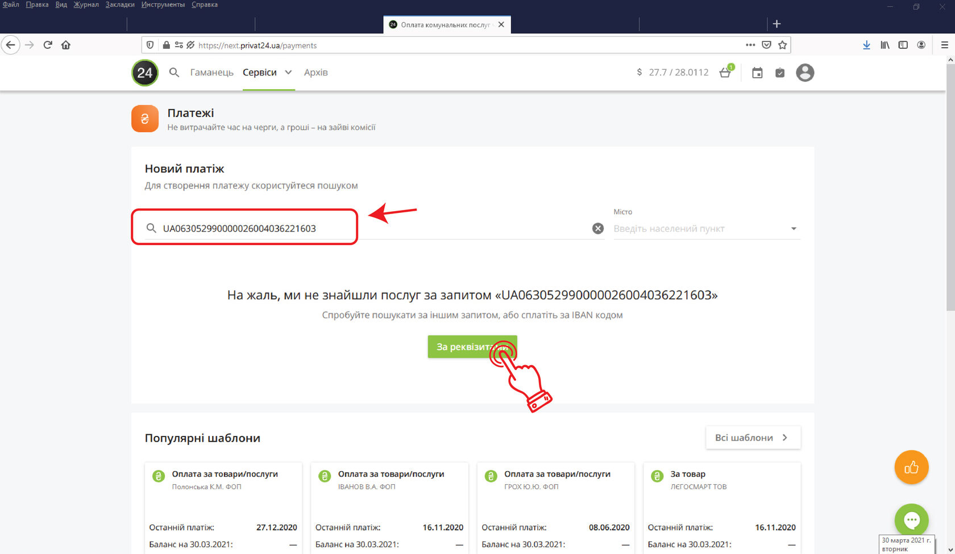
Task: Open the user profile avatar
Action: (x=804, y=73)
